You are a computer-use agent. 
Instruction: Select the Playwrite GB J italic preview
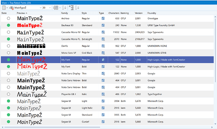click(x=32, y=94)
